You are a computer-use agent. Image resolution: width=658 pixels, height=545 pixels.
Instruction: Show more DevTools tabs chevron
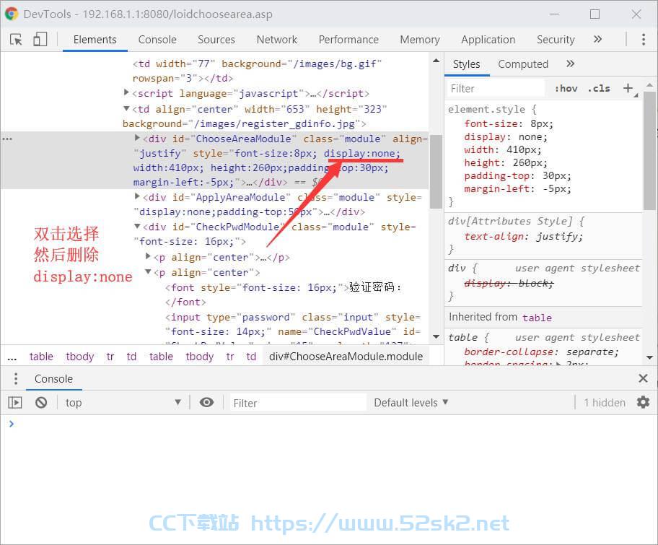(x=598, y=40)
